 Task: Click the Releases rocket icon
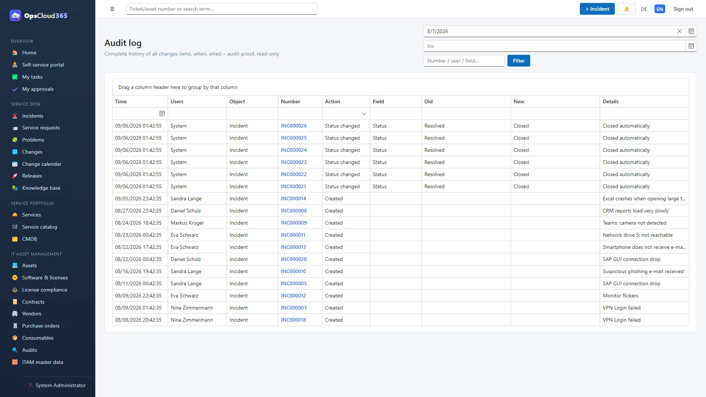click(x=15, y=176)
